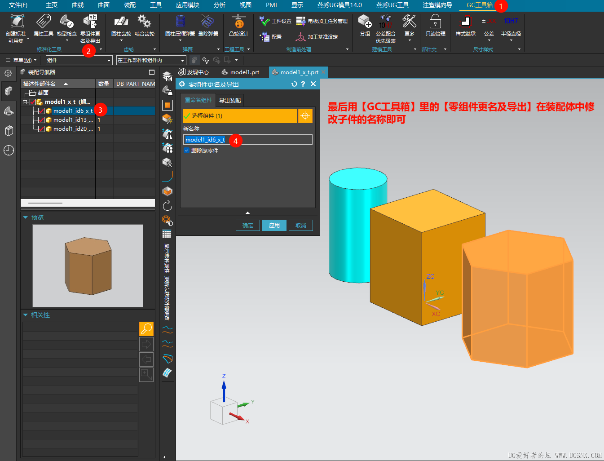Click the 新名称 name input field
This screenshot has height=461, width=604.
269,140
